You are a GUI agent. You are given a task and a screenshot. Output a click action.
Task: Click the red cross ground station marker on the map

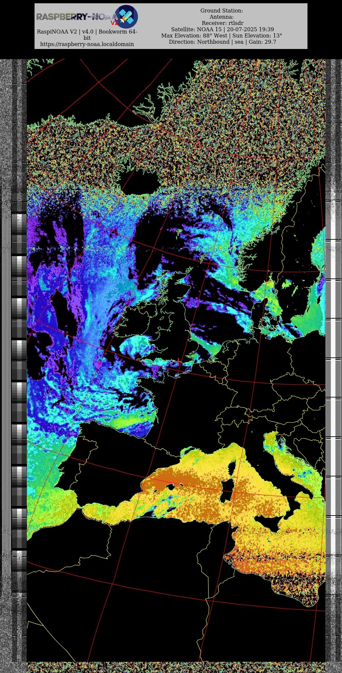[x=179, y=361]
